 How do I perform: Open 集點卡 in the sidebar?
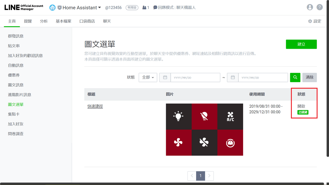[14, 114]
